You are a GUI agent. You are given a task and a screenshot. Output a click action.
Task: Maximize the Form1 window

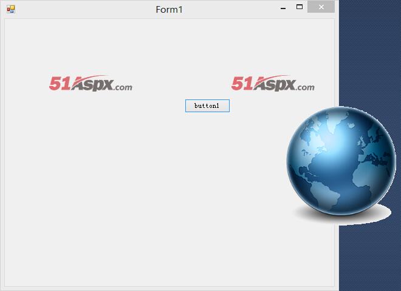click(299, 7)
